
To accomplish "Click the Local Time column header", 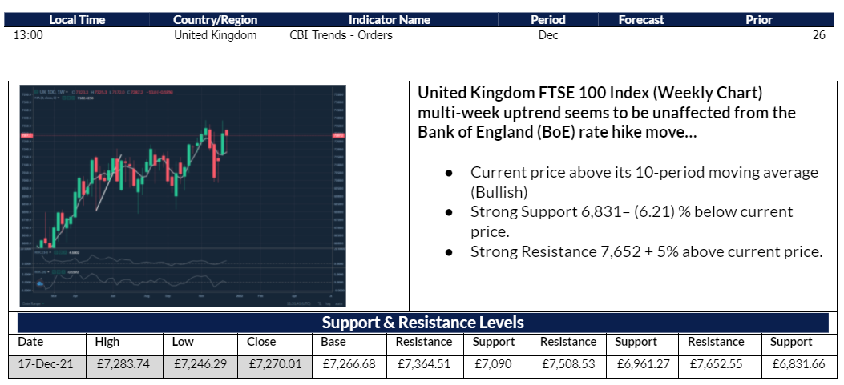I will [77, 20].
